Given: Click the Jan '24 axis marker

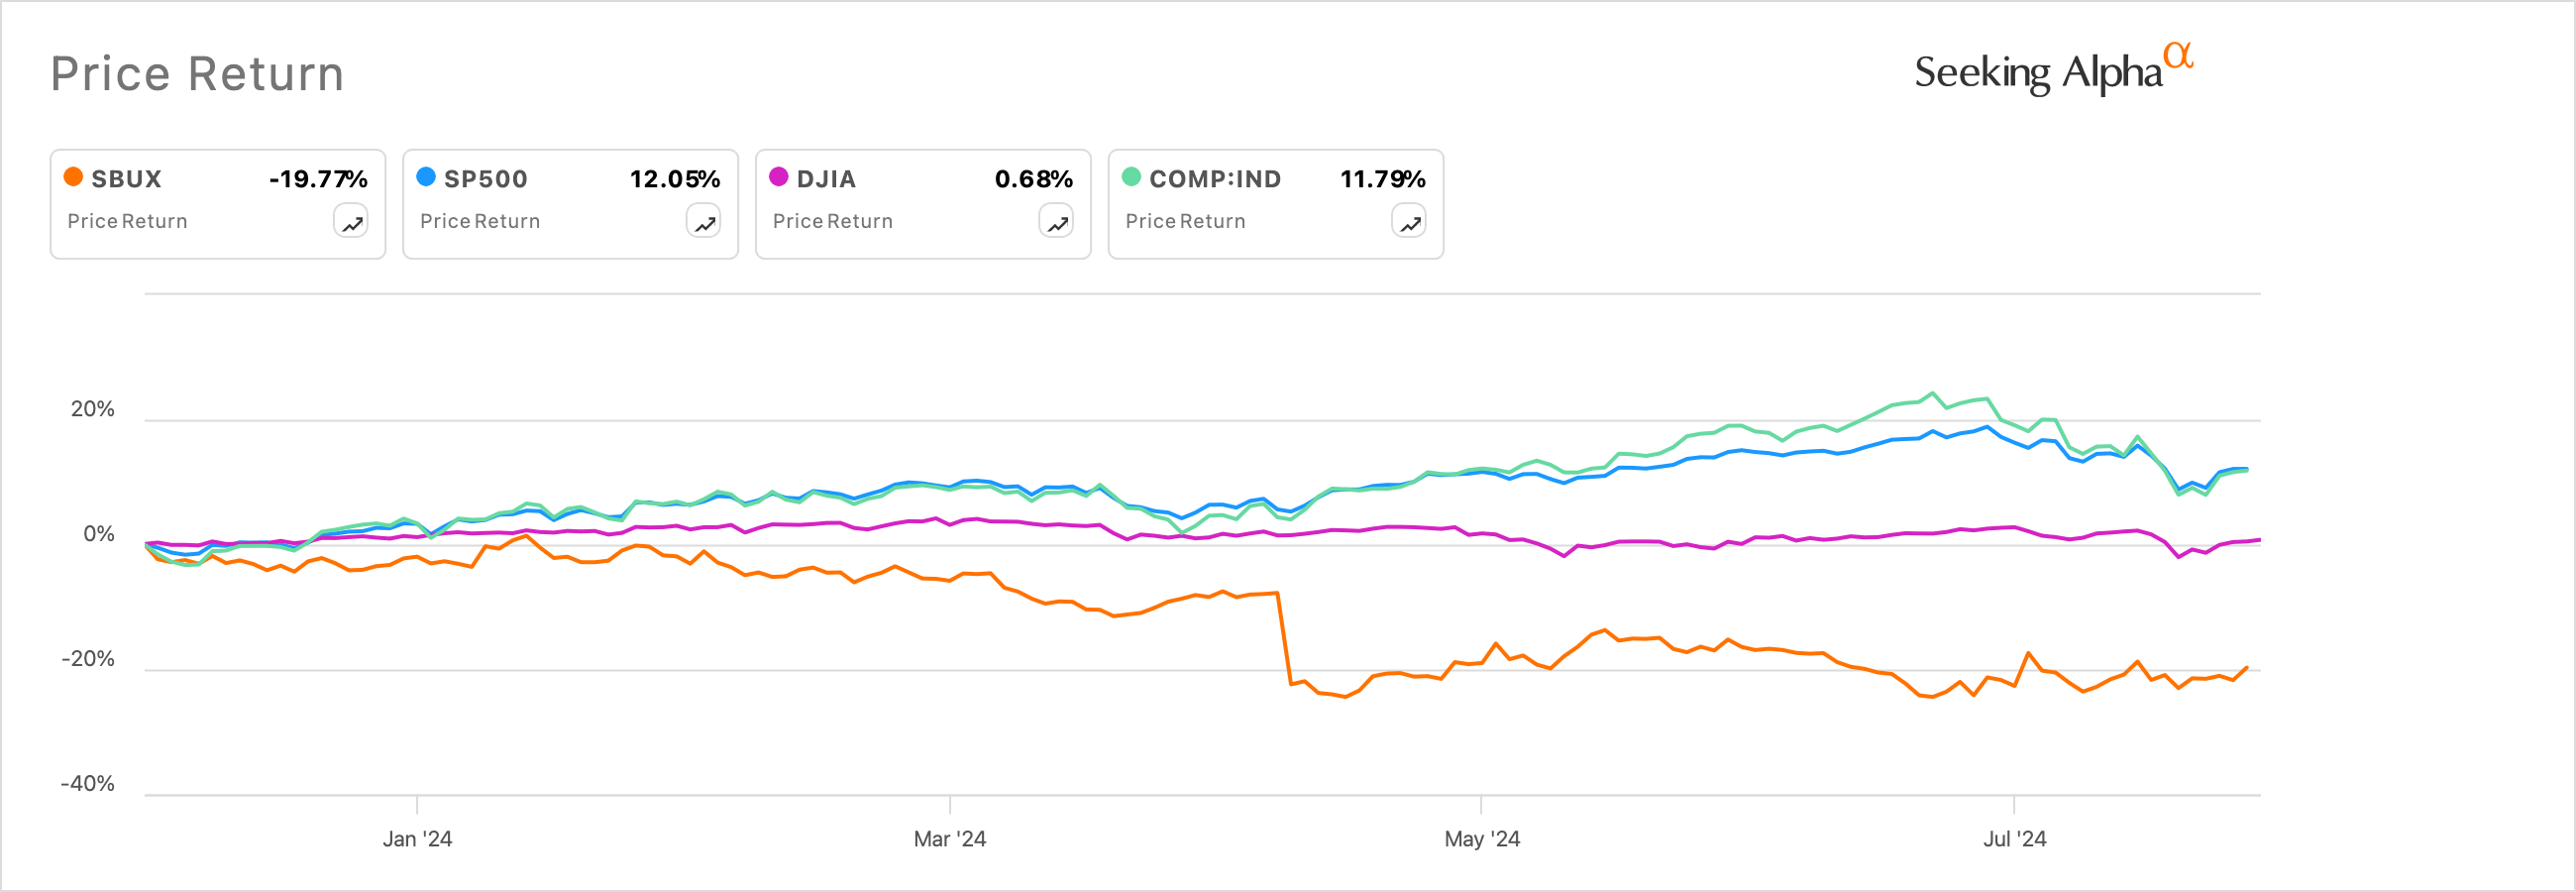Looking at the screenshot, I should click(417, 839).
